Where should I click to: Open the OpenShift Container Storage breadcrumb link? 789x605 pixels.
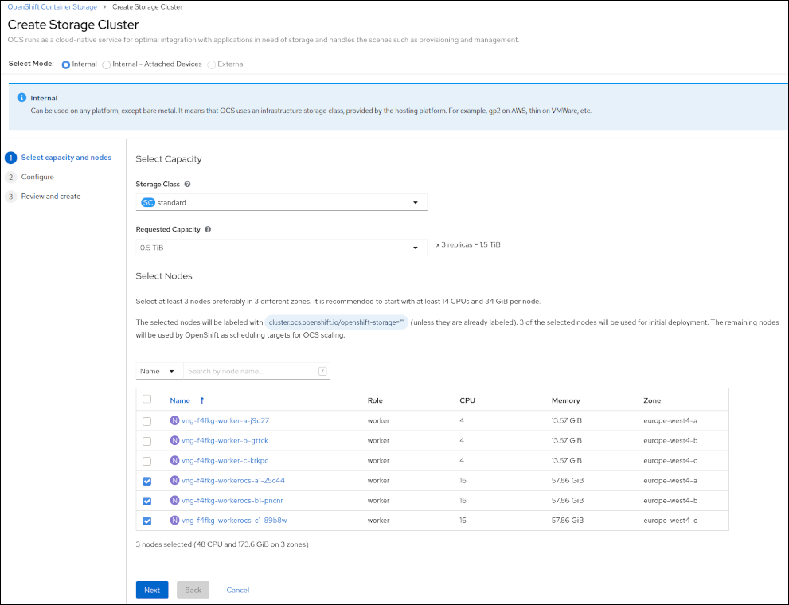click(x=49, y=6)
